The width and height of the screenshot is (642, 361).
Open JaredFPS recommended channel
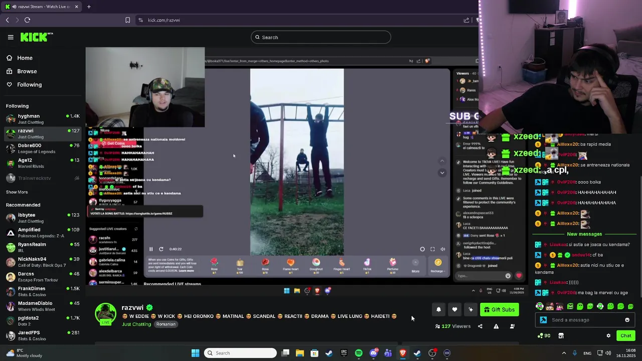(x=43, y=335)
